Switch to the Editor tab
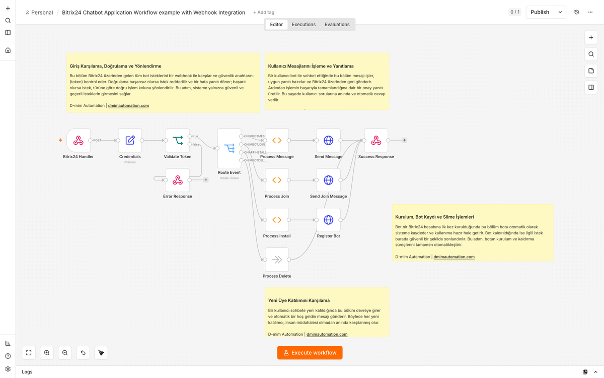 [x=276, y=24]
